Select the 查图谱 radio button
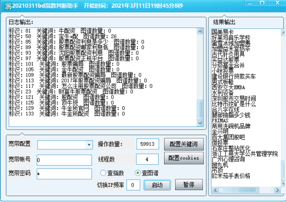The image size is (286, 202). click(x=138, y=173)
